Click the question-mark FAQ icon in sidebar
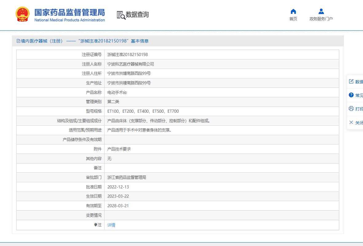 tap(351, 95)
